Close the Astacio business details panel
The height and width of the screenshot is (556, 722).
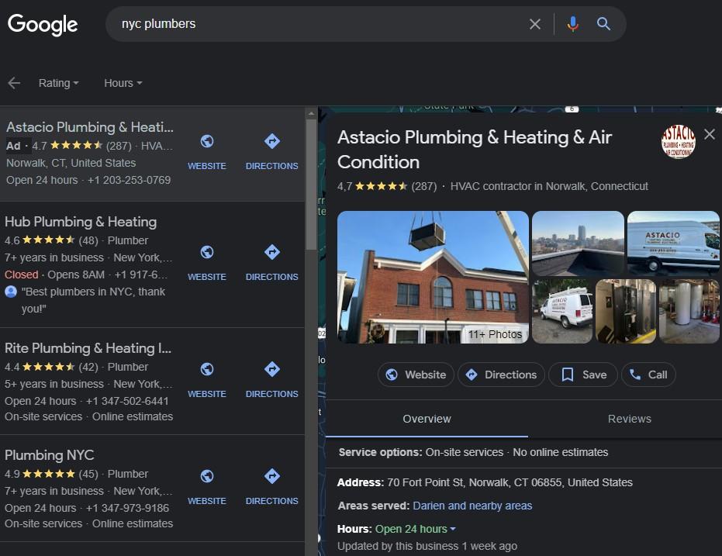pyautogui.click(x=709, y=134)
